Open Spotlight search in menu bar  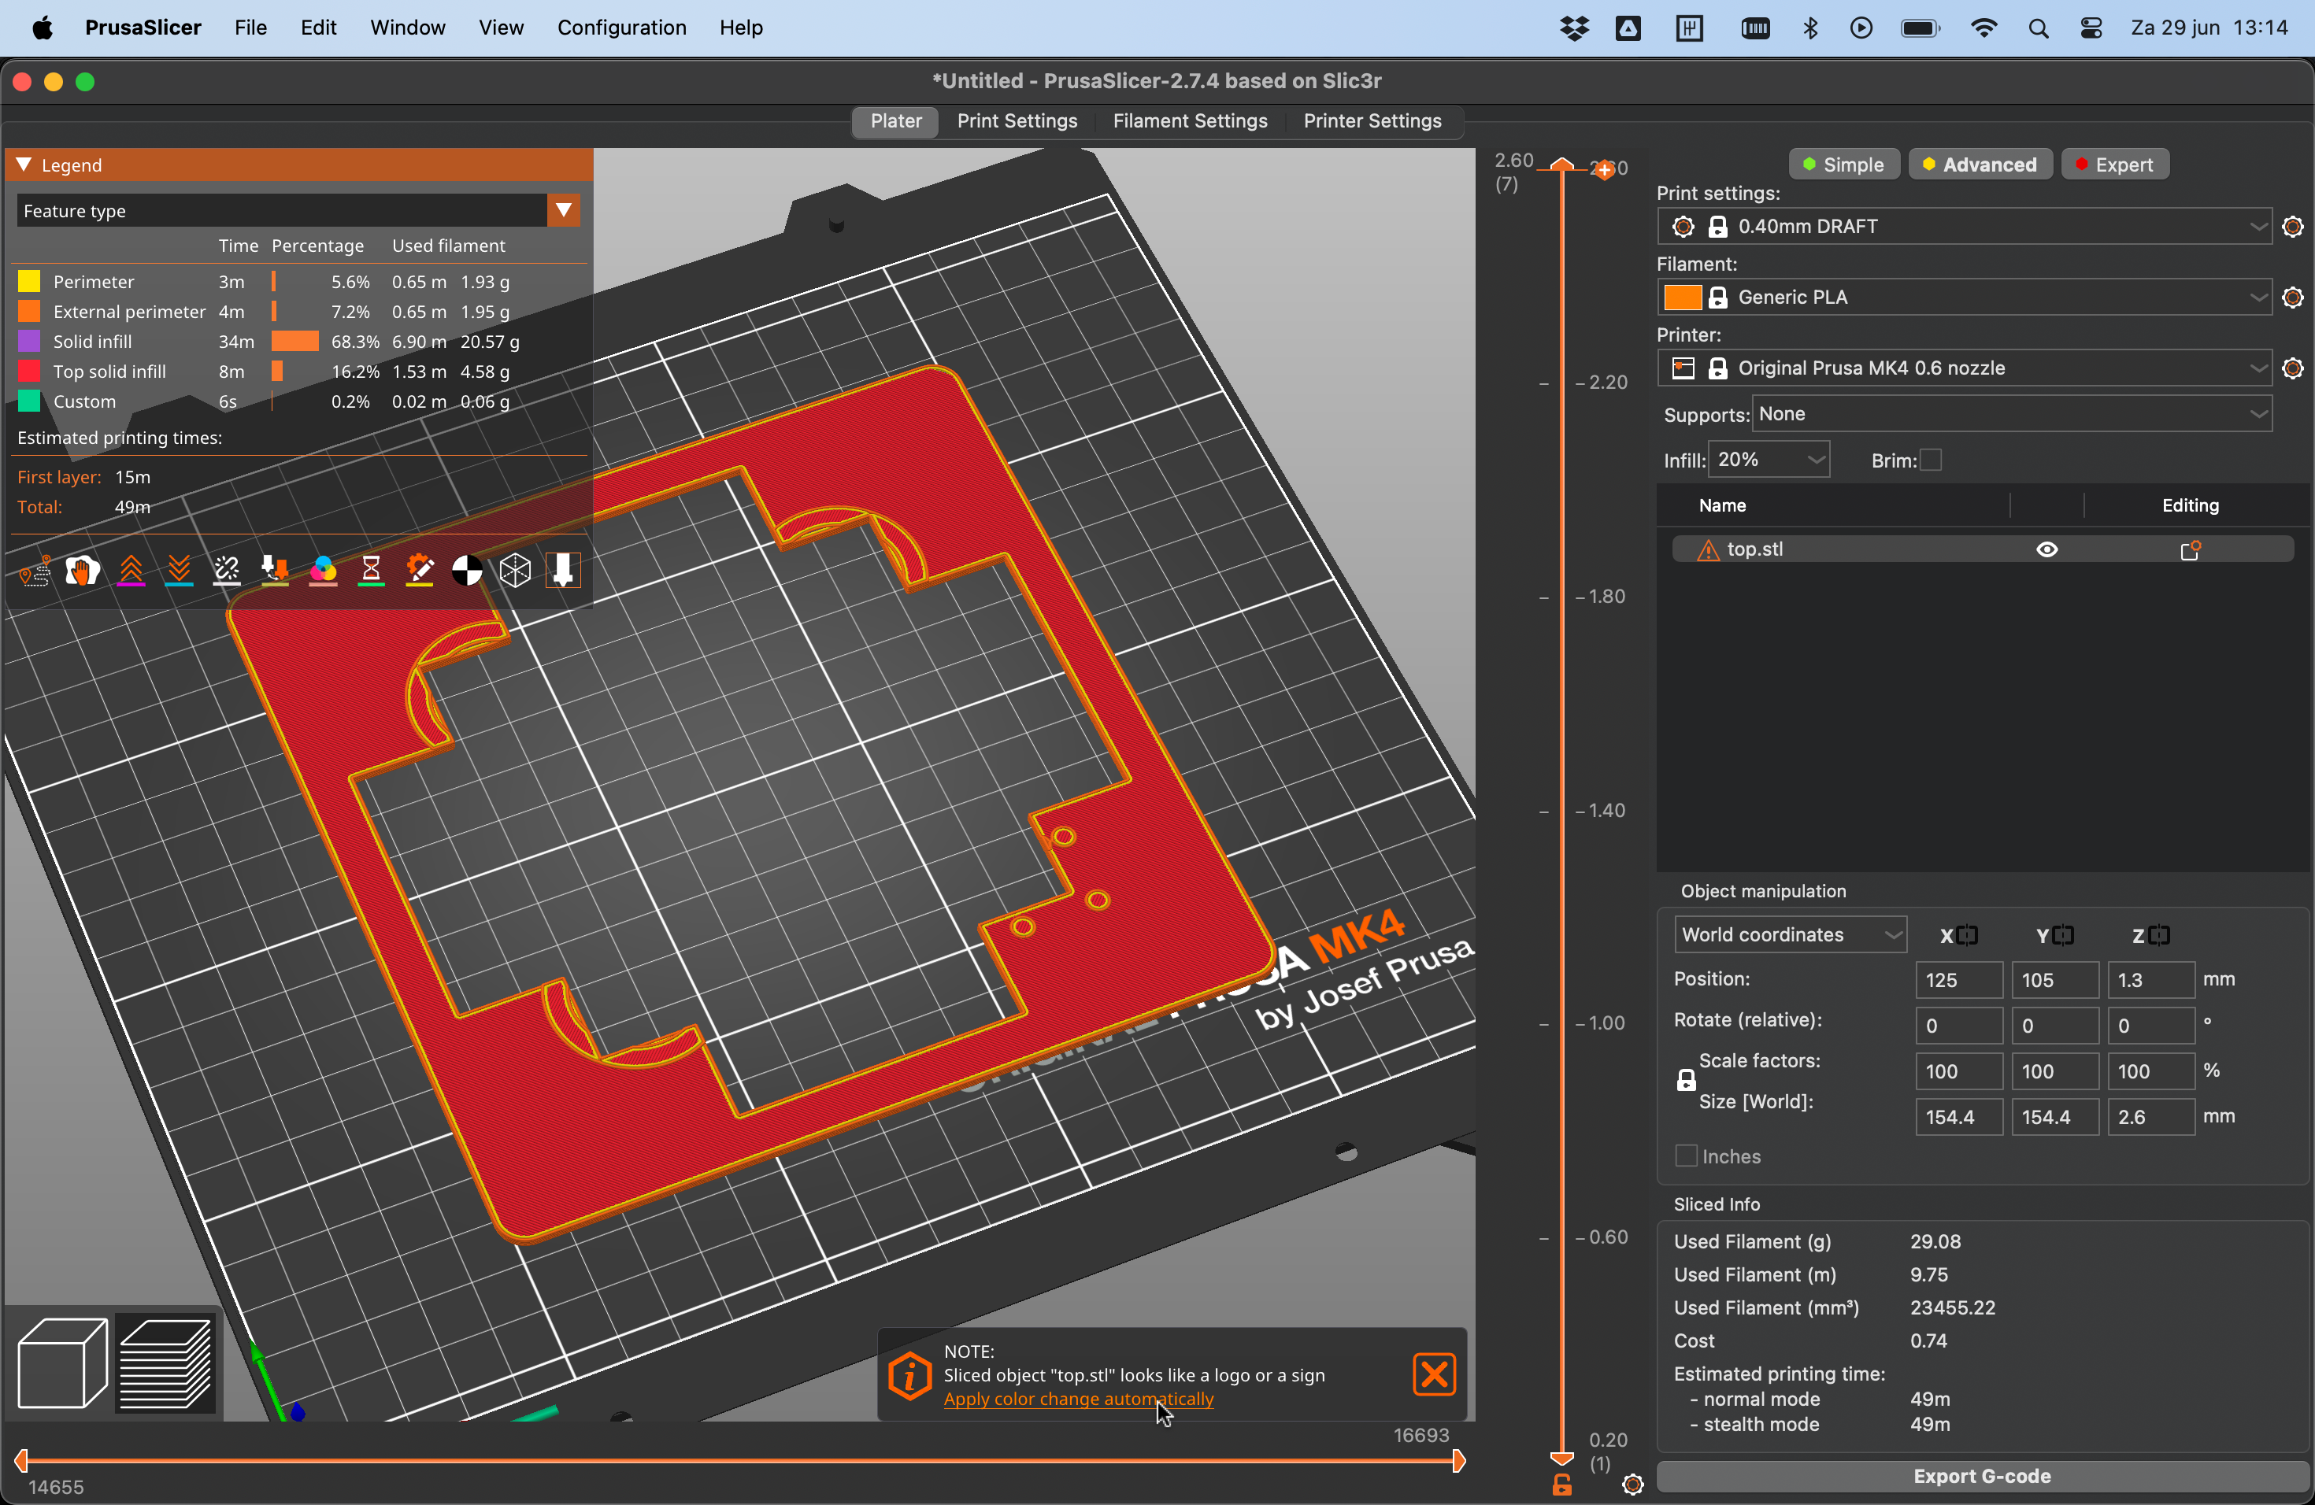coord(2039,28)
